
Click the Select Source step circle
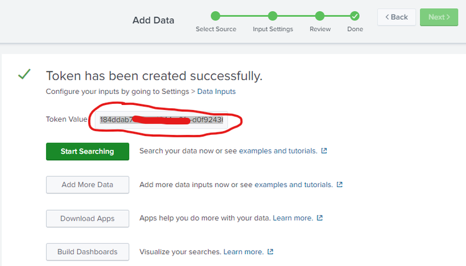[x=215, y=16]
